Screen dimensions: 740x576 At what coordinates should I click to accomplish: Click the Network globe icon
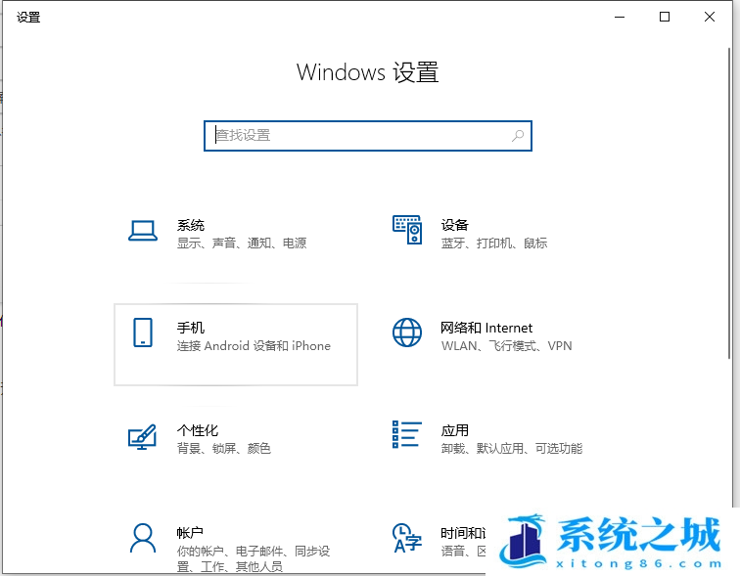406,332
